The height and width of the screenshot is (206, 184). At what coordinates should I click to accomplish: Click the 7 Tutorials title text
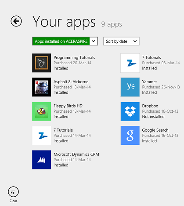[152, 58]
